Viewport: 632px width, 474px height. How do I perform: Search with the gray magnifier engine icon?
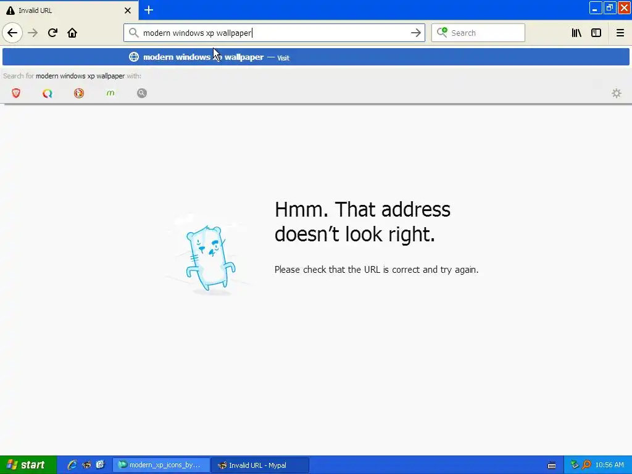(x=142, y=93)
